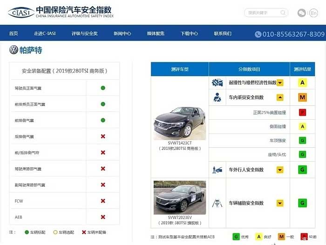This screenshot has height=245, width=326.
Task: Open the 下载中心 navigation link
Action: tap(189, 34)
